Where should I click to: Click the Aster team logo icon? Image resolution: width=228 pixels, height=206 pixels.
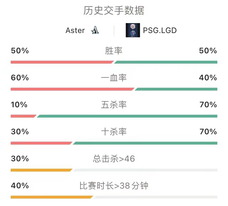tap(95, 30)
